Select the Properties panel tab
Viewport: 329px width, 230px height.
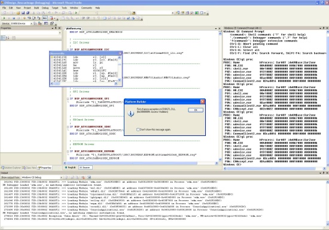[x=44, y=168]
